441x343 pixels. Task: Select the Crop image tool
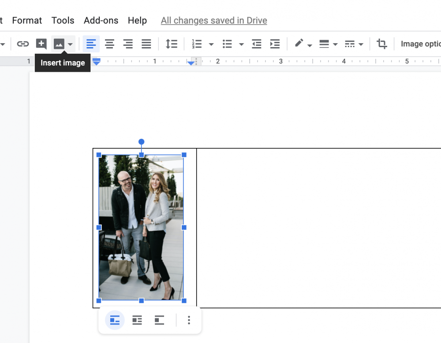(x=382, y=44)
